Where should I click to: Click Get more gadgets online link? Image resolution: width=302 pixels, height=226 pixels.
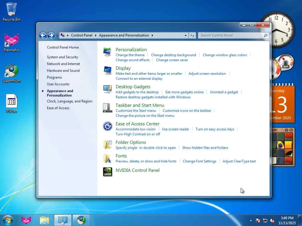[184, 92]
